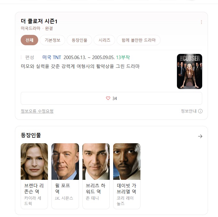Viewport: 218px width, 217px height.
Task: Click the role name 데이빗 가브리엘 역
Action: pos(126,188)
